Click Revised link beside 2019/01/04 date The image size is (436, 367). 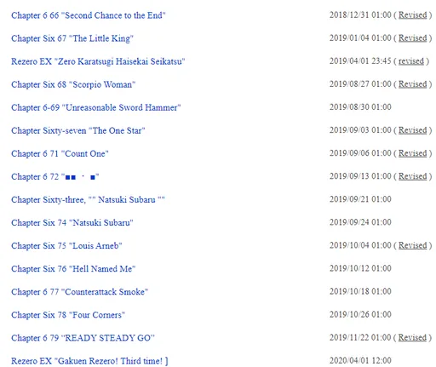413,38
